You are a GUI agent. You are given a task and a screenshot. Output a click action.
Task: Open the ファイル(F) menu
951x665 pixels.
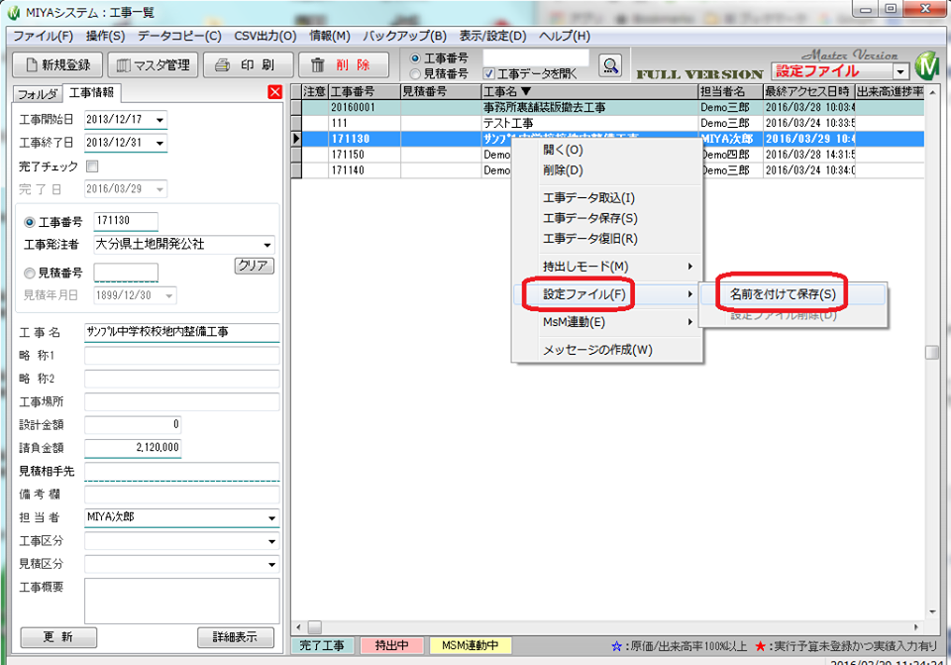click(43, 36)
